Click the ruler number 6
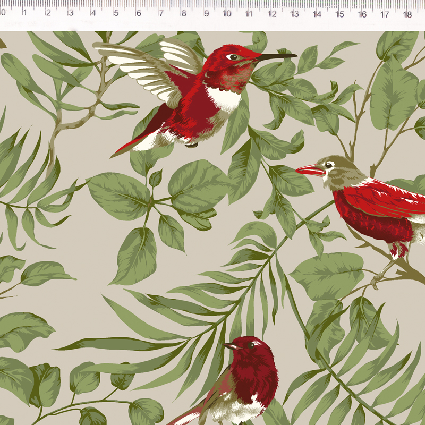Image resolution: width=425 pixels, height=425 pixels. click(139, 13)
